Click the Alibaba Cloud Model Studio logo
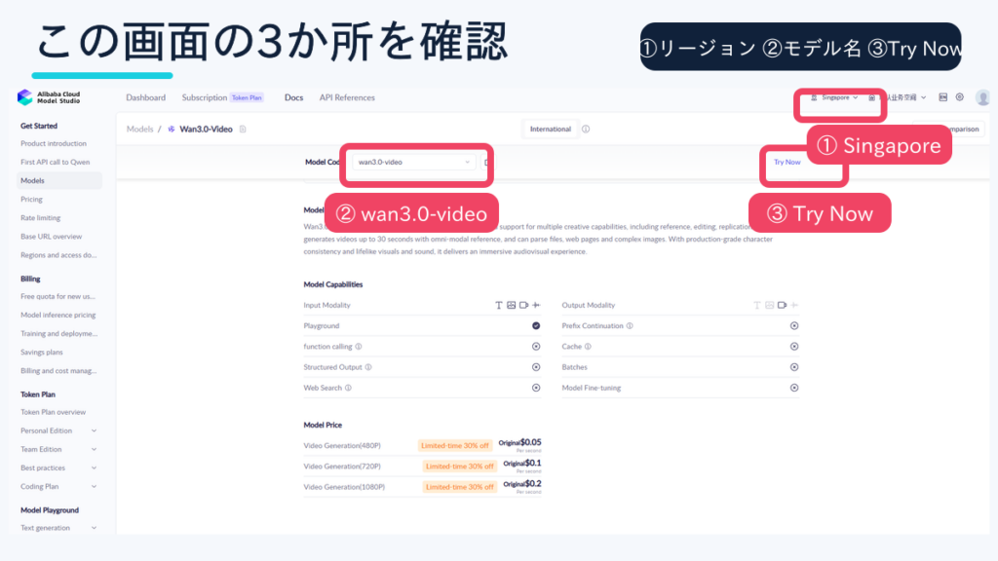Viewport: 998px width, 561px height. click(x=50, y=97)
